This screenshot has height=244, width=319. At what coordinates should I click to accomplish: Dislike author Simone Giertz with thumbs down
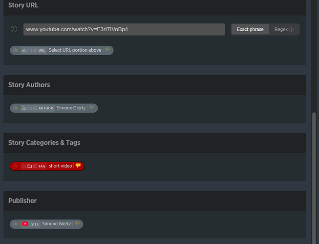click(91, 108)
